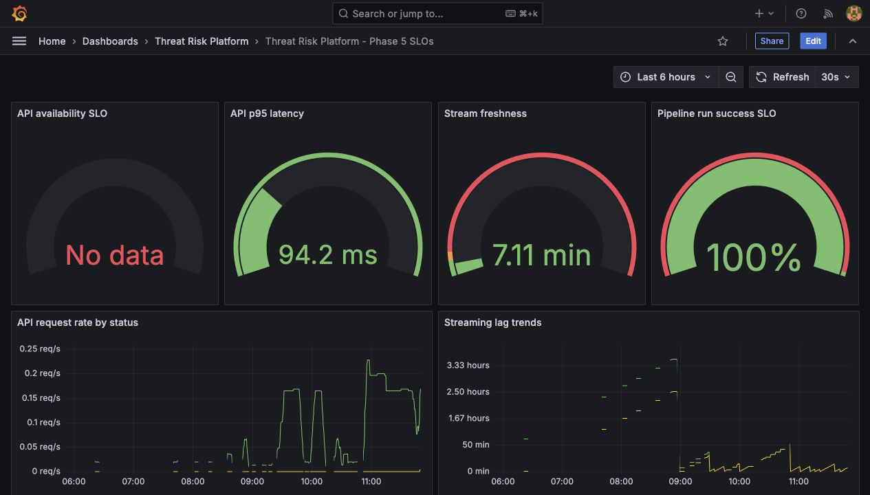
Task: Zoom out the time range
Action: [731, 77]
